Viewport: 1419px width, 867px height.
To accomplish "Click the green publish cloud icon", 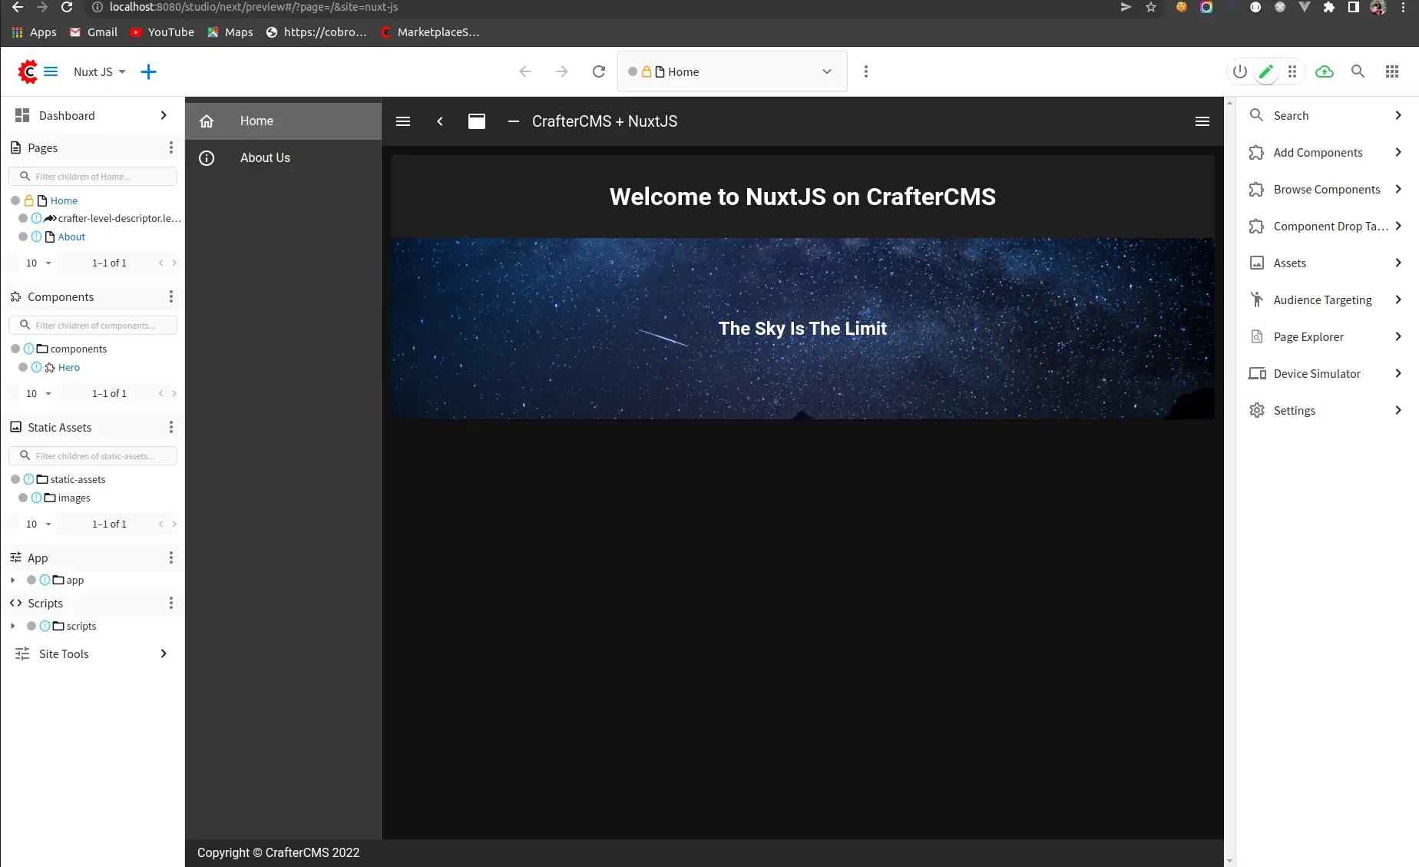I will 1325,71.
